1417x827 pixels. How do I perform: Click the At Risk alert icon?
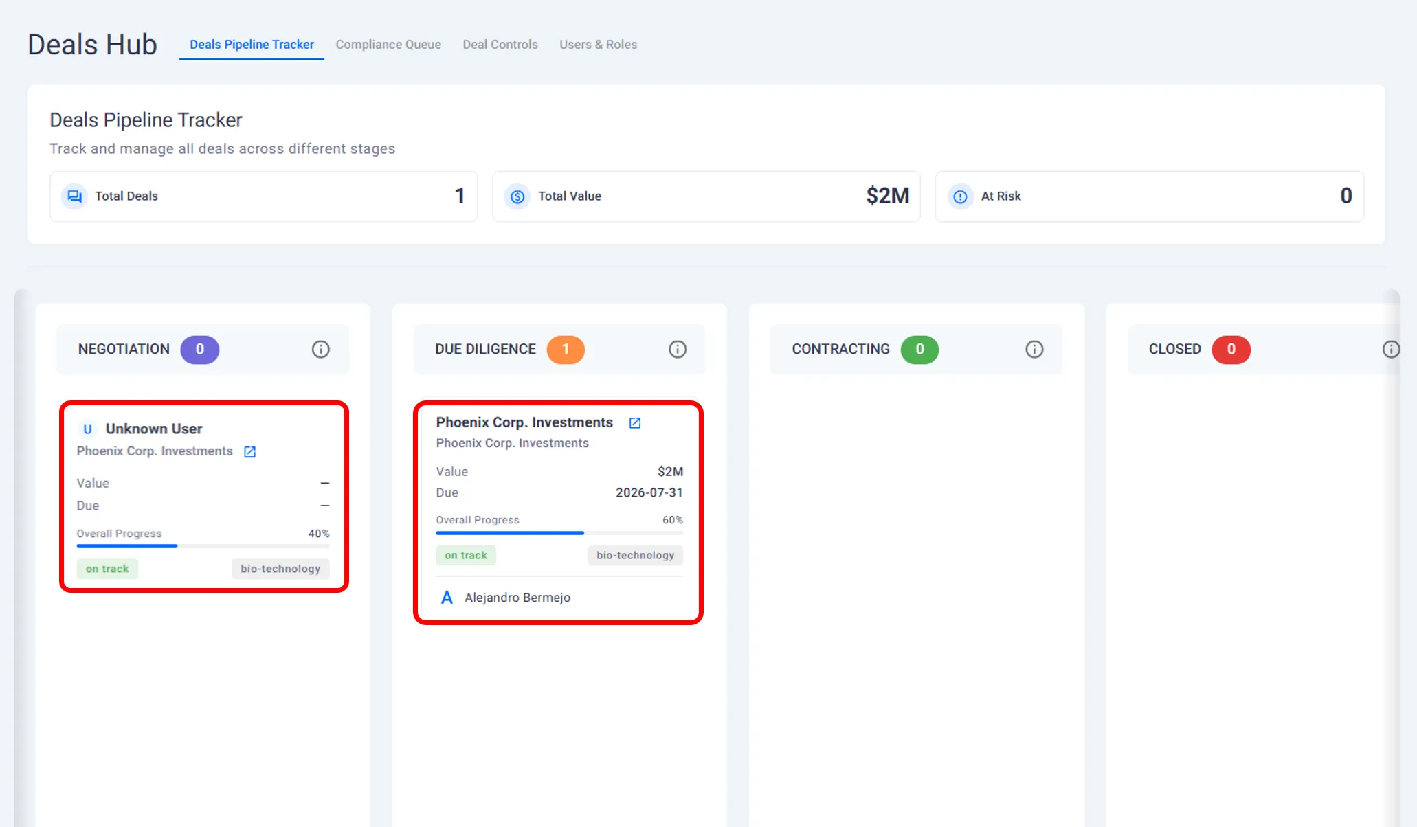tap(960, 197)
